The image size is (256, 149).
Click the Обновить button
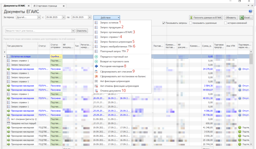click(231, 18)
